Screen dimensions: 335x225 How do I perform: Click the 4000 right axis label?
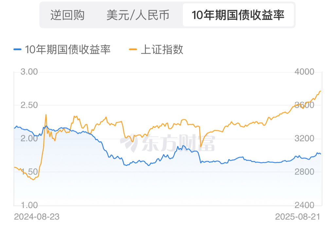tap(305, 72)
